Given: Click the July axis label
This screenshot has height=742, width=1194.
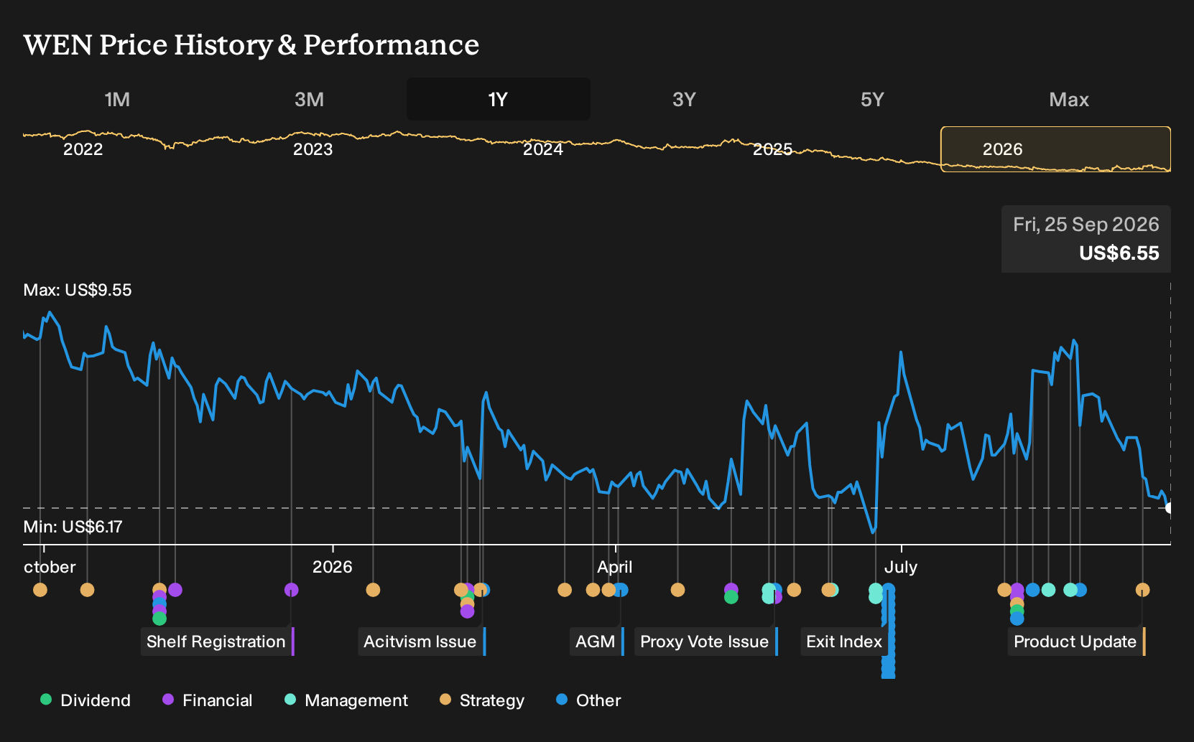Looking at the screenshot, I should click(901, 567).
